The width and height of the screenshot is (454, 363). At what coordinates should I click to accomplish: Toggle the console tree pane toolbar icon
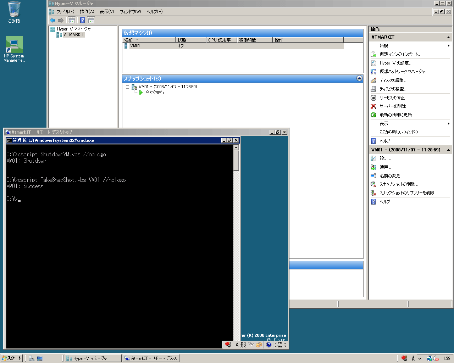[x=72, y=20]
